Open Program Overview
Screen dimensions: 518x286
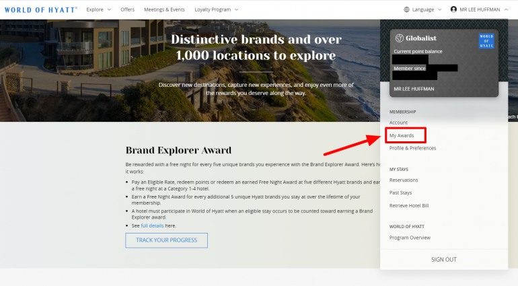pyautogui.click(x=410, y=238)
